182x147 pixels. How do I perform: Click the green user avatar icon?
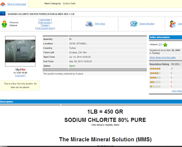point(4,24)
